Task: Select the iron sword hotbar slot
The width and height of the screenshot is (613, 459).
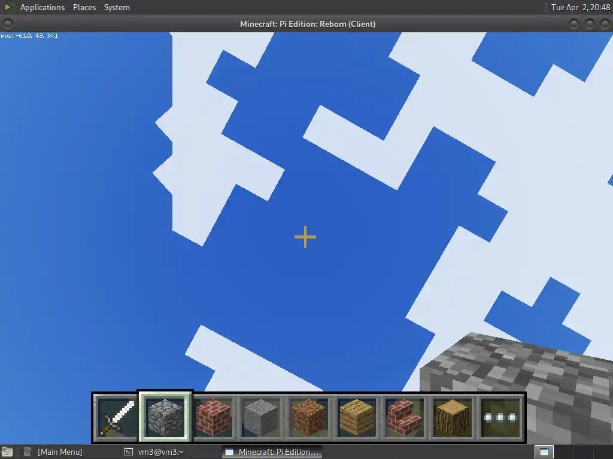Action: (117, 417)
